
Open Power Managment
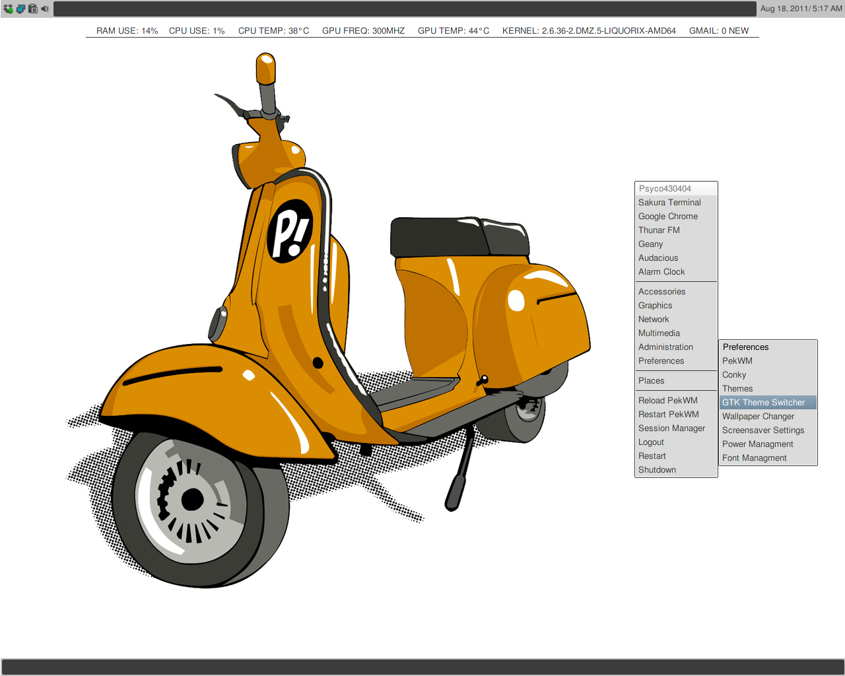click(768, 444)
